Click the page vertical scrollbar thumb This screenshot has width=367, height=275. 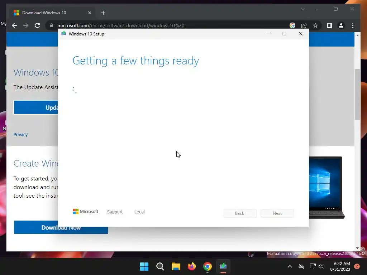(357, 95)
